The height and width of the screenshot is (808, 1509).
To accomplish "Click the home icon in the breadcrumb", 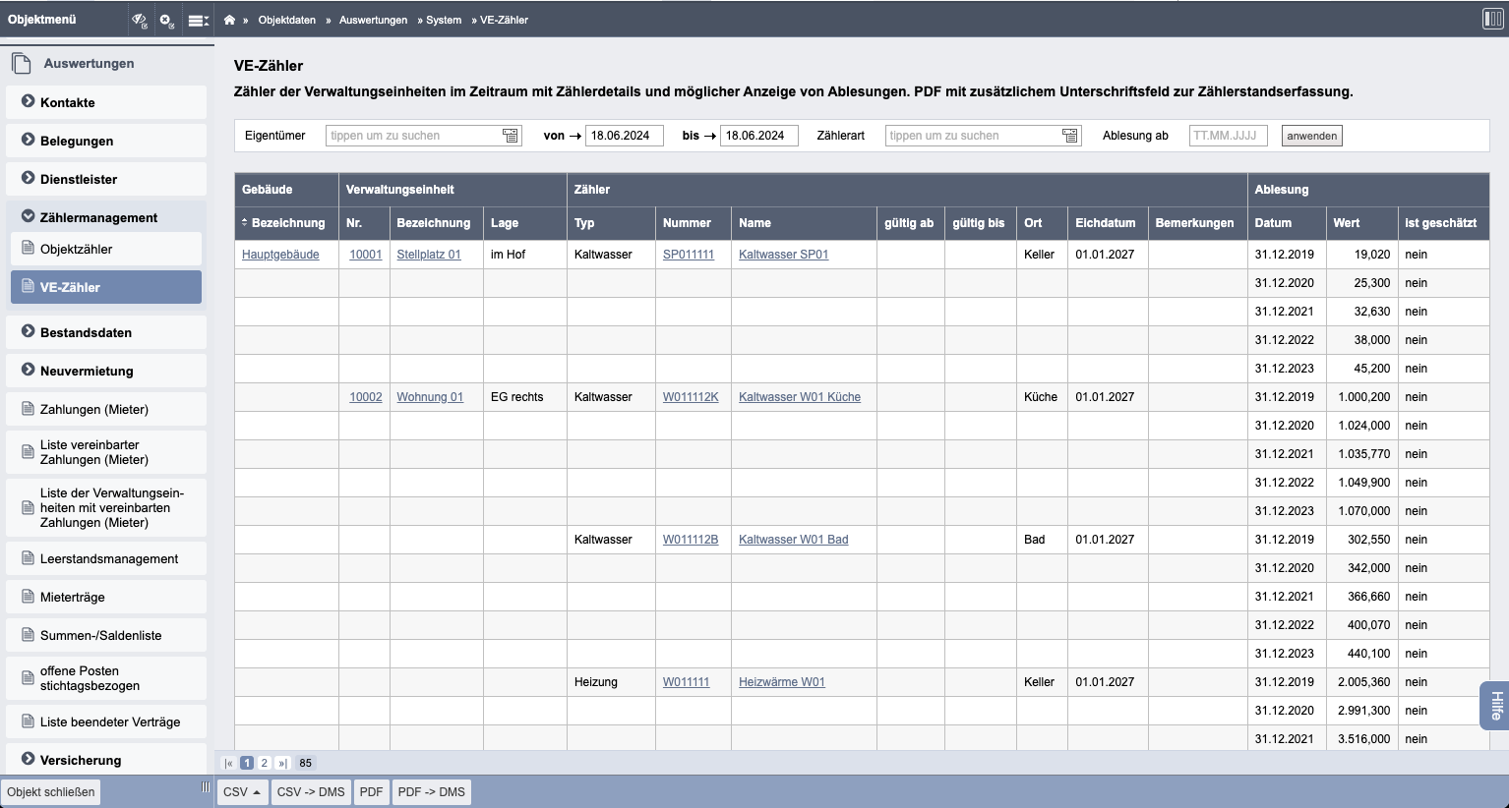I will pos(229,20).
